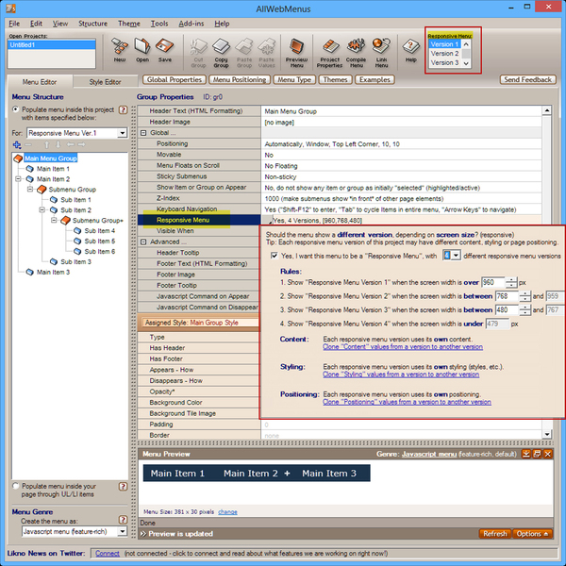Toggle the Responsive Menu checkbox
The height and width of the screenshot is (566, 566).
tap(275, 256)
